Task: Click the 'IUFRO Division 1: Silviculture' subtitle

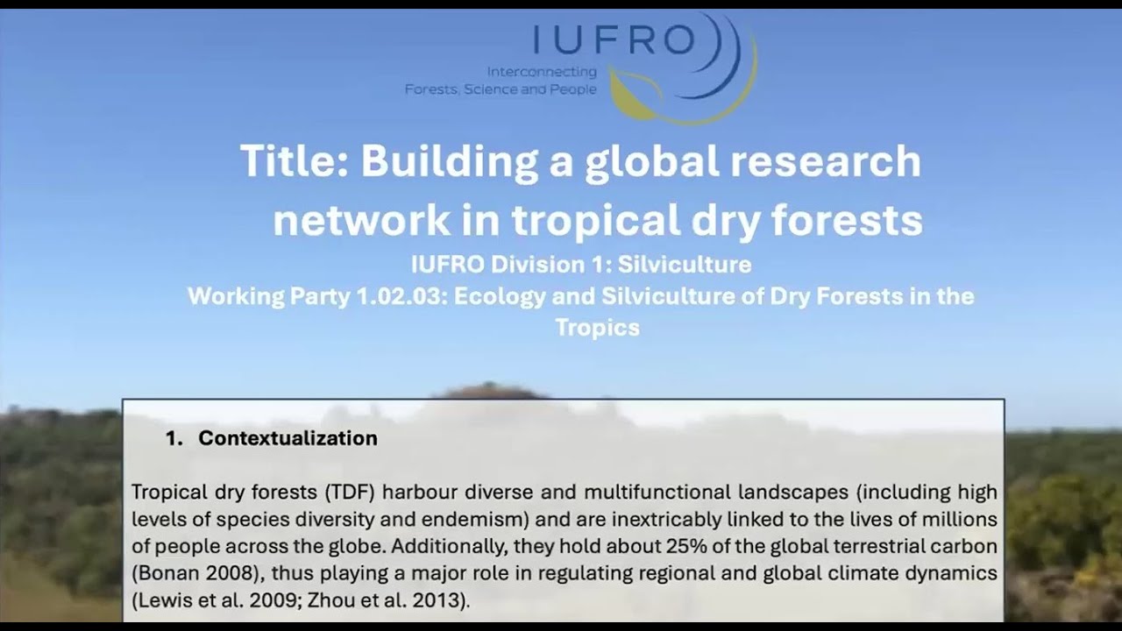Action: tap(580, 264)
